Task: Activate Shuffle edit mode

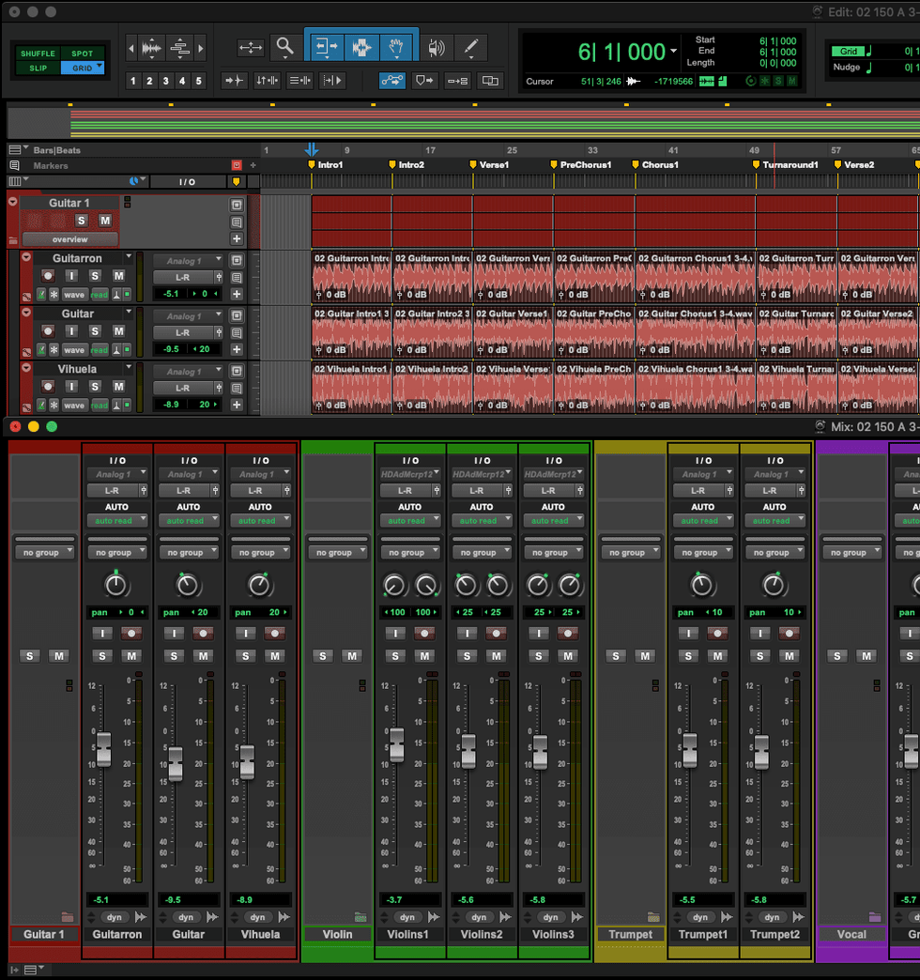Action: tap(38, 54)
